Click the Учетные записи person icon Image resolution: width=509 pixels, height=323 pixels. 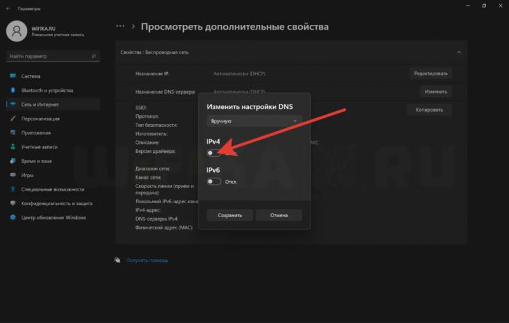pos(13,147)
